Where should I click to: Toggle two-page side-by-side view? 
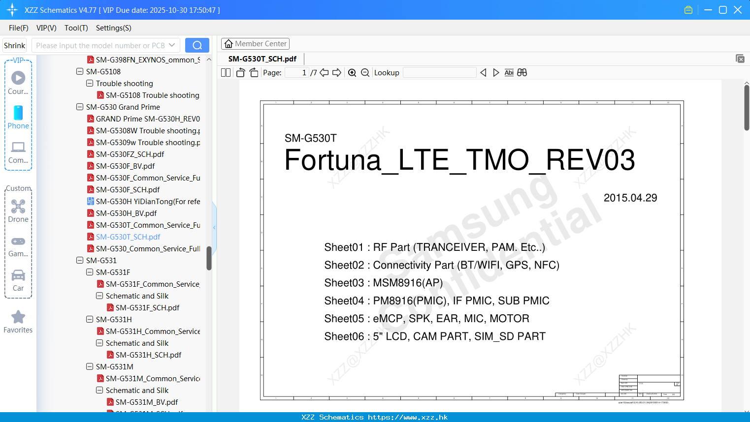[226, 73]
